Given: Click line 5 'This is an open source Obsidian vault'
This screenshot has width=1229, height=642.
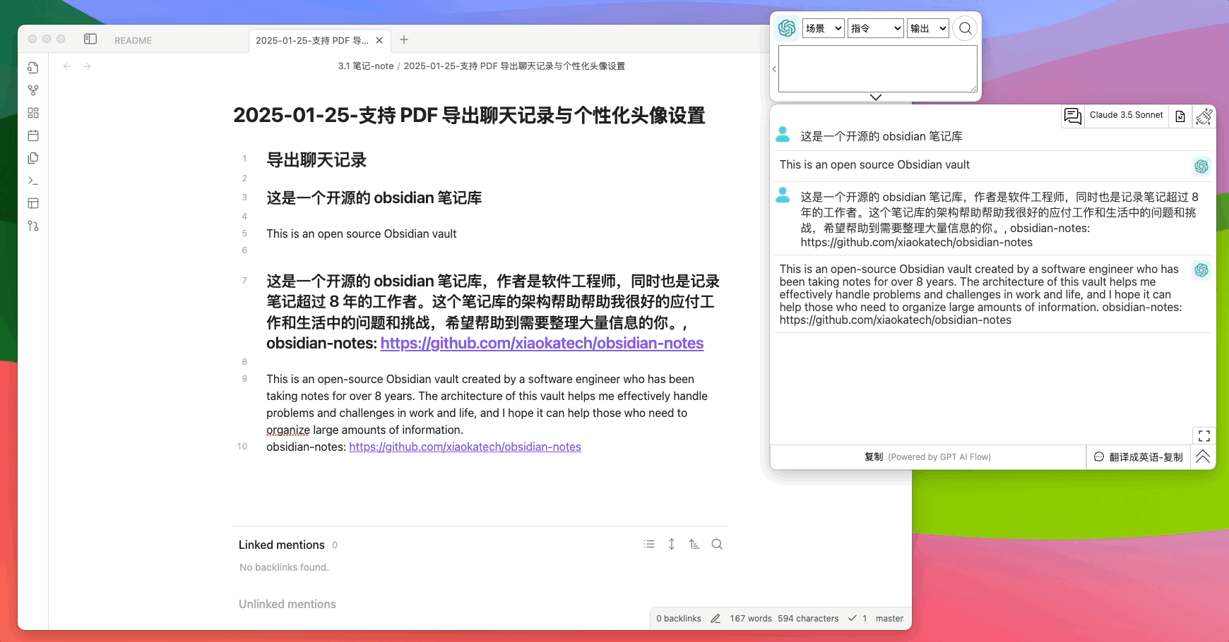Looking at the screenshot, I should click(x=362, y=234).
